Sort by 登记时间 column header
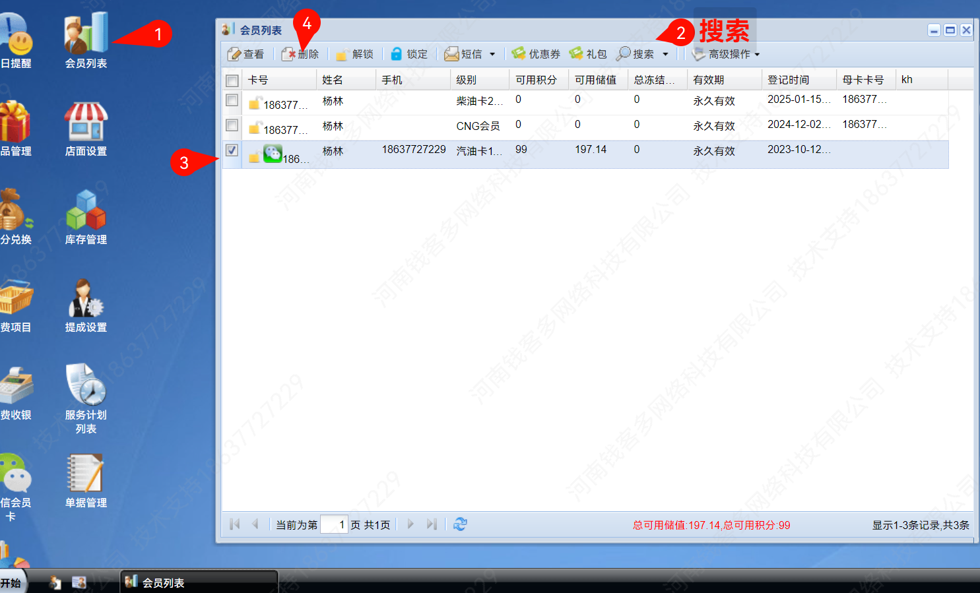The width and height of the screenshot is (980, 593). [799, 80]
